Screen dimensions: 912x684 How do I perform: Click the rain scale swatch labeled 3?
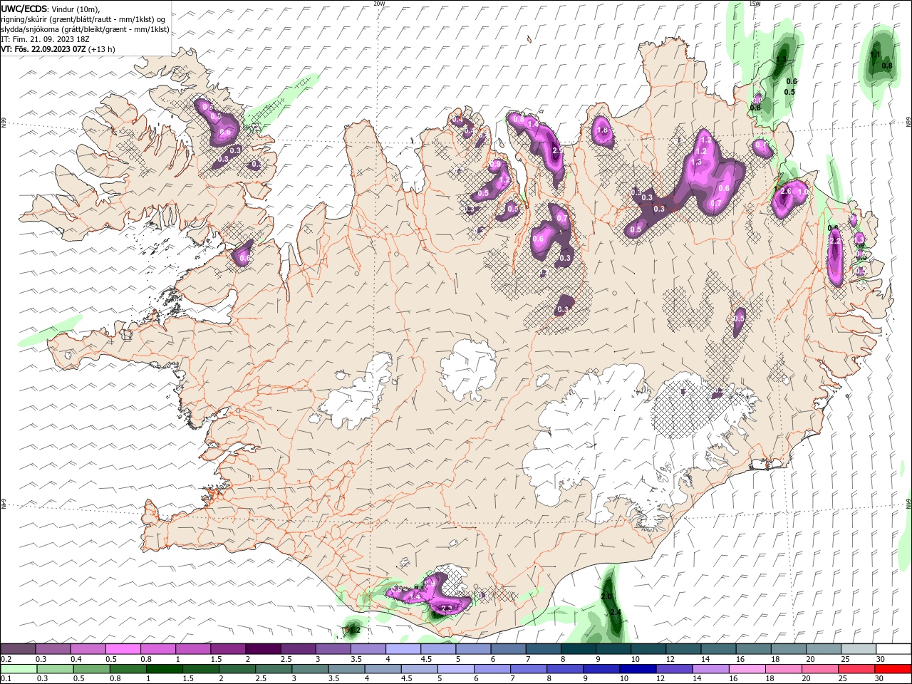click(x=310, y=669)
